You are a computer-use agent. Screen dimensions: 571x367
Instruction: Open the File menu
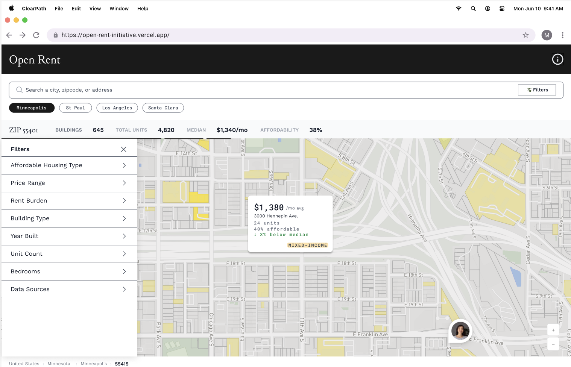point(59,8)
